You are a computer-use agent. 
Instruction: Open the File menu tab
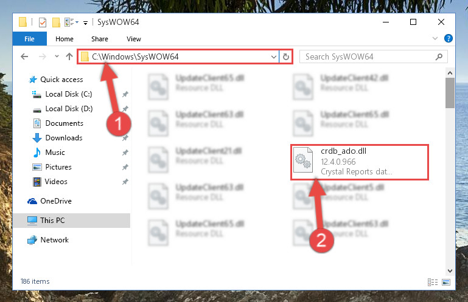tap(30, 39)
